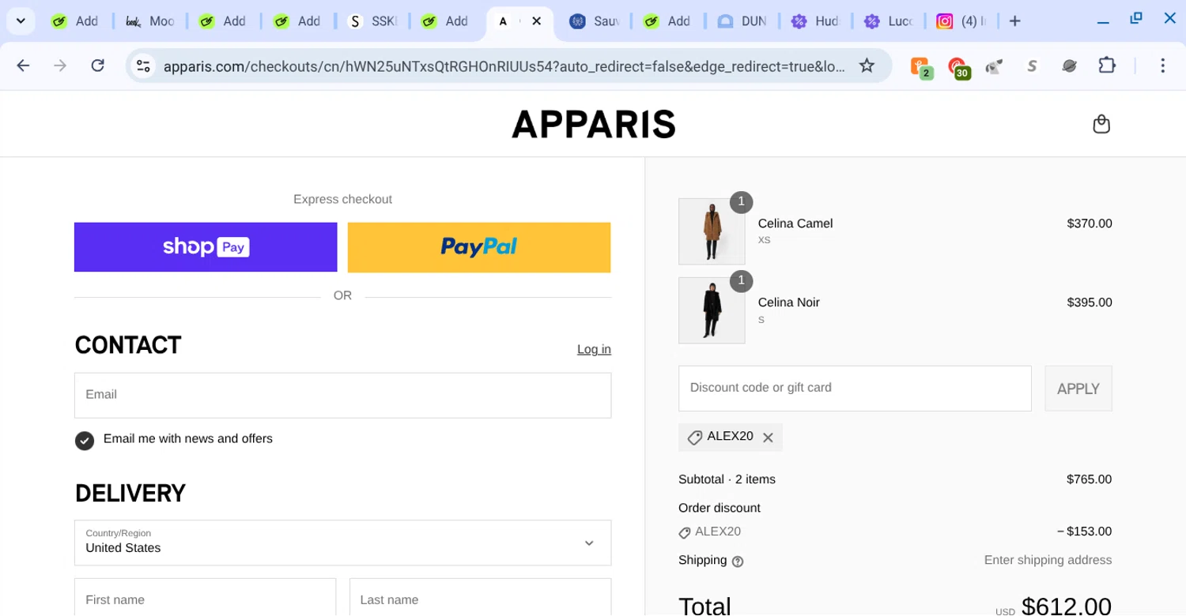Select the subtotal $765.00 value

1089,479
